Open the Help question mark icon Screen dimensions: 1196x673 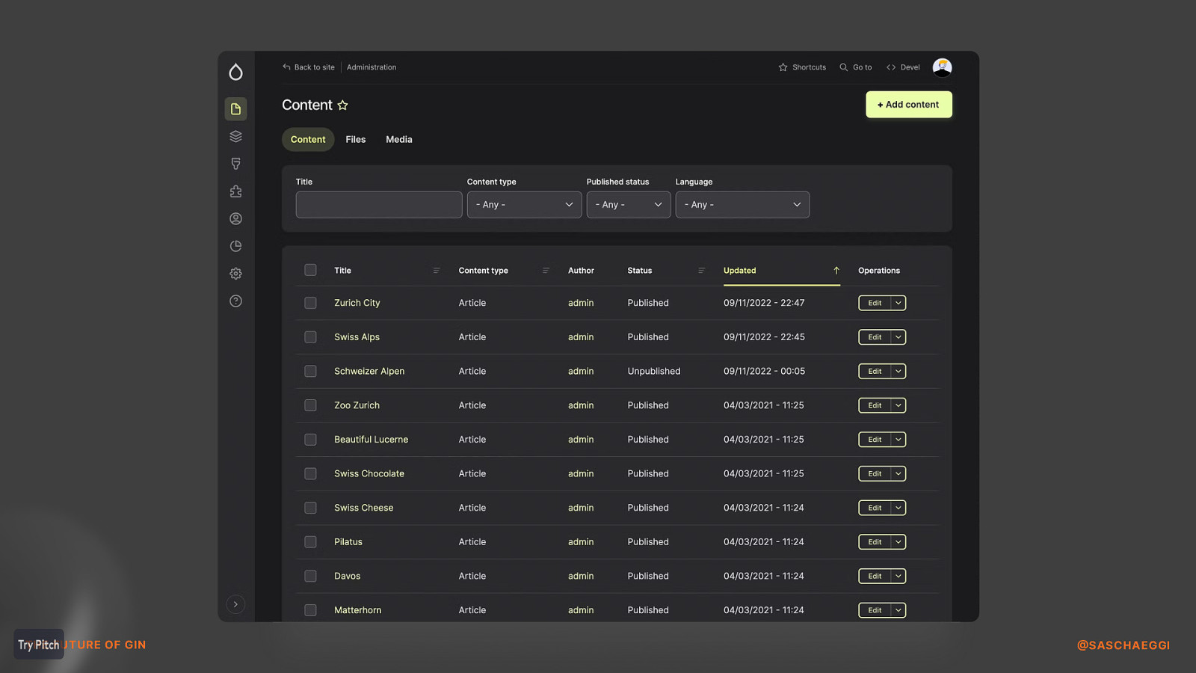(235, 301)
